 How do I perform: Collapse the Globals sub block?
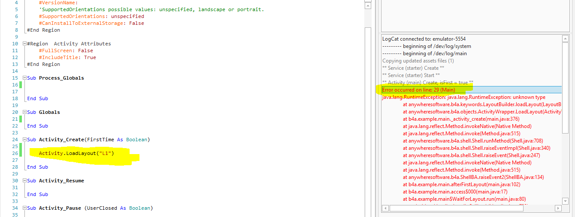[24, 112]
